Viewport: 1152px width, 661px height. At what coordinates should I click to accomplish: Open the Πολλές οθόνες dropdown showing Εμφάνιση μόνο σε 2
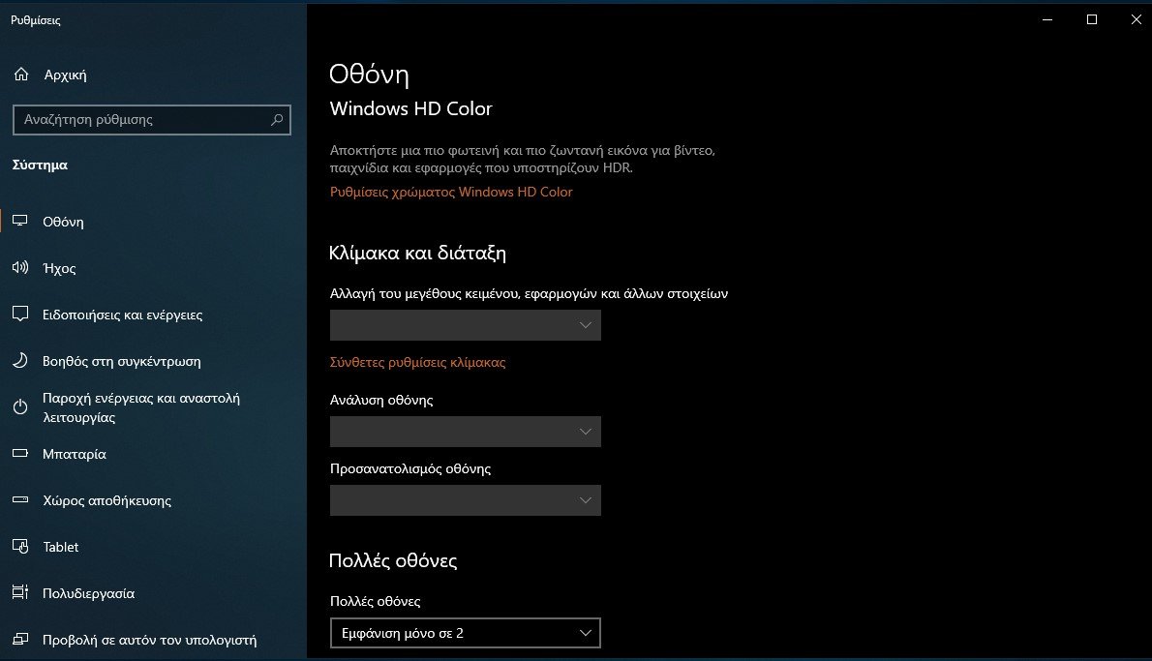coord(465,633)
